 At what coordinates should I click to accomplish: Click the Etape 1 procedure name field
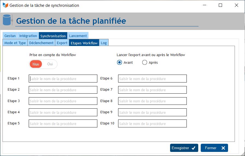[63, 79]
